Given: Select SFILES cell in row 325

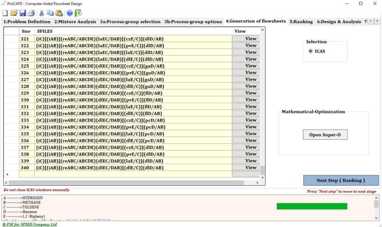Looking at the screenshot, I should click(x=133, y=66).
